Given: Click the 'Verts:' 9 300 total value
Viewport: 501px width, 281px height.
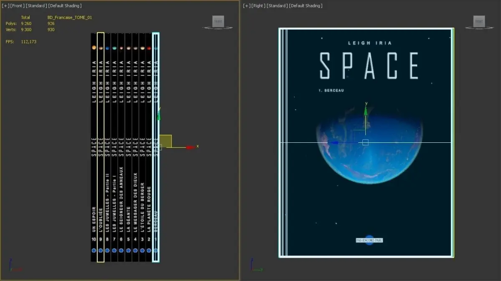Looking at the screenshot, I should coord(26,30).
